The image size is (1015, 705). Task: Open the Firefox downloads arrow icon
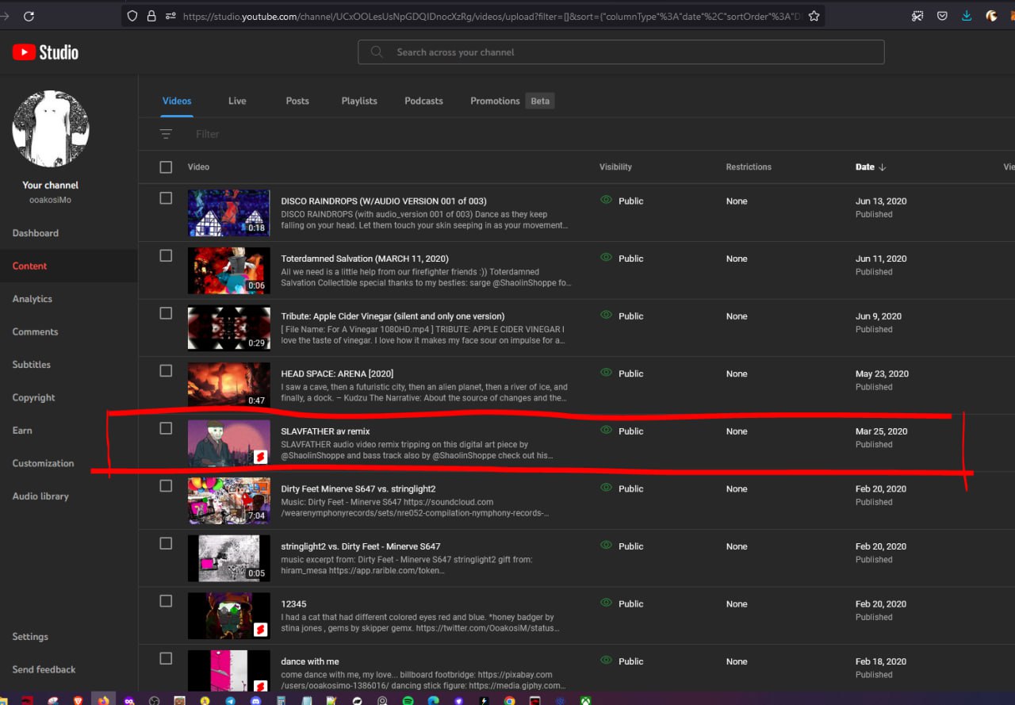967,16
